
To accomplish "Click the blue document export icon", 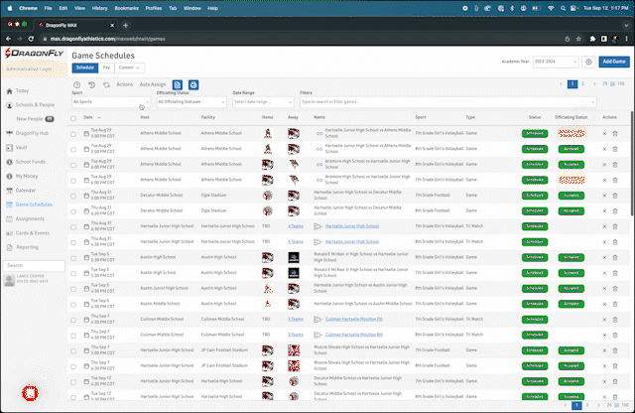I will tap(177, 85).
